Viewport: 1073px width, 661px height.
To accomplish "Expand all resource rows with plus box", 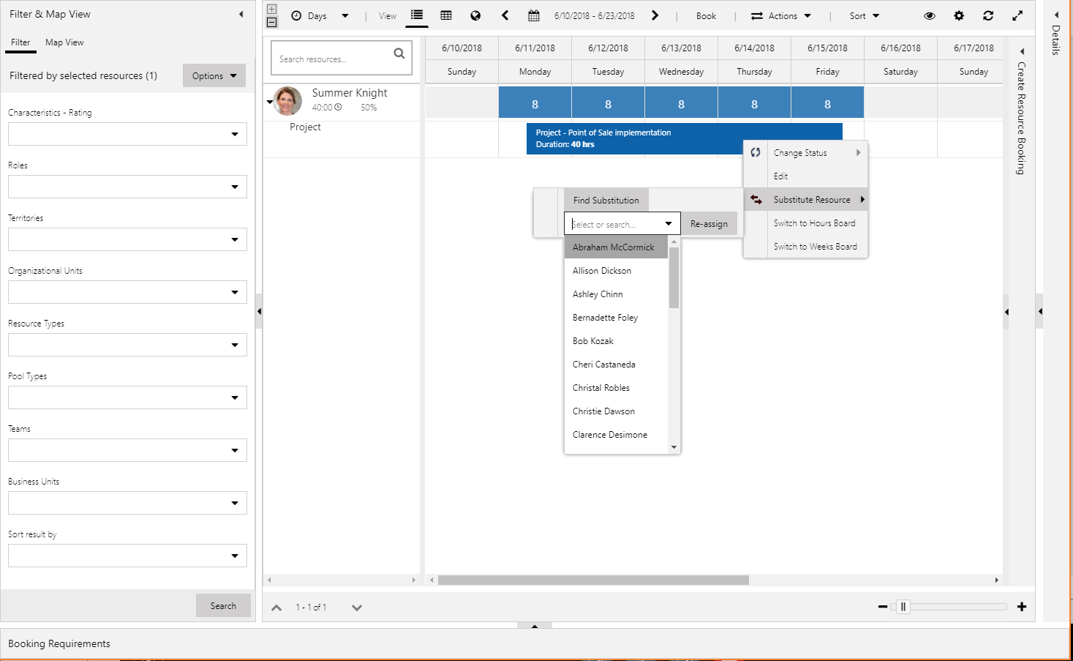I will pos(272,10).
